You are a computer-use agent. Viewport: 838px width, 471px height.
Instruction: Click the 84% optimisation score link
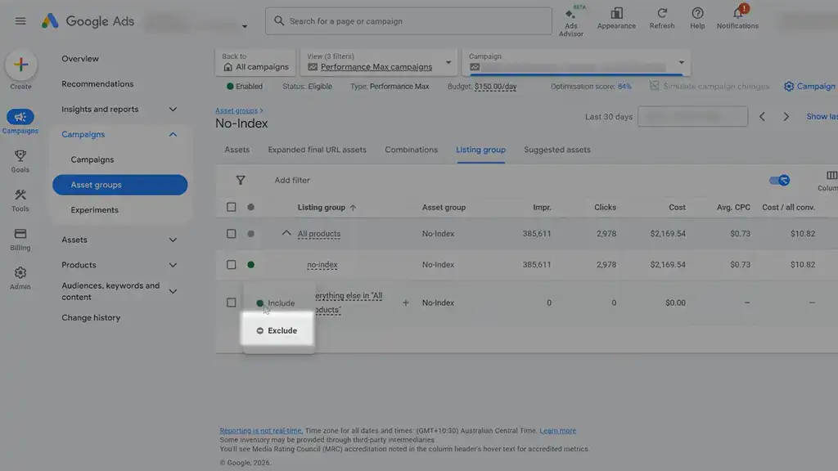coord(624,87)
